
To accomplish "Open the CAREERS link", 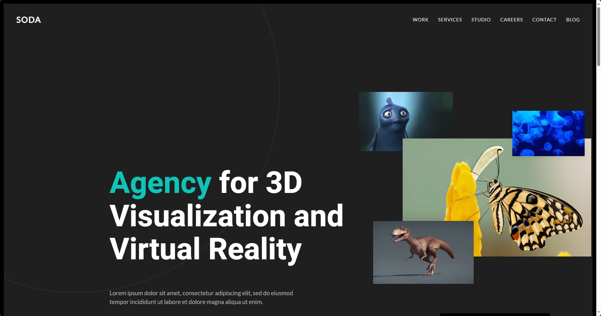I will tap(511, 20).
